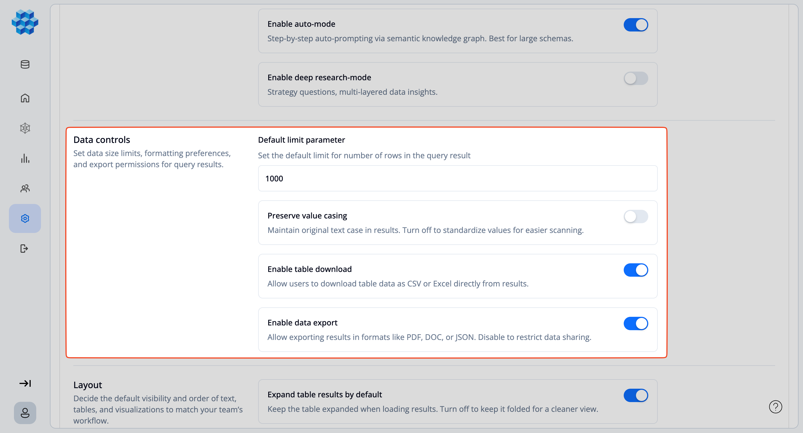Collapse the sidebar with the arrow icon
This screenshot has width=803, height=433.
tap(25, 383)
